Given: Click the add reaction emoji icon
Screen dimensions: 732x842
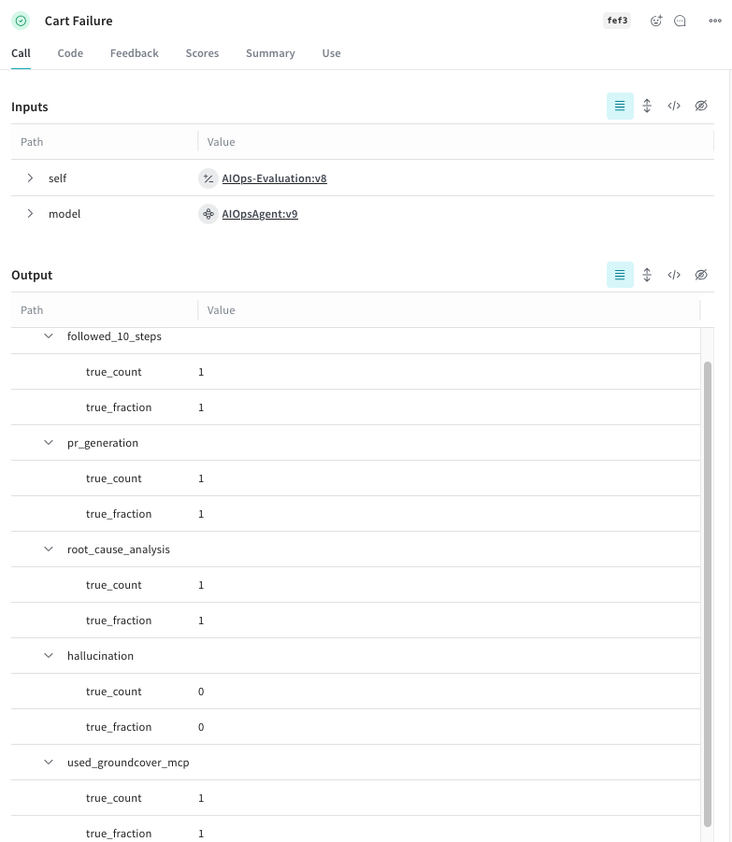Looking at the screenshot, I should (x=656, y=21).
